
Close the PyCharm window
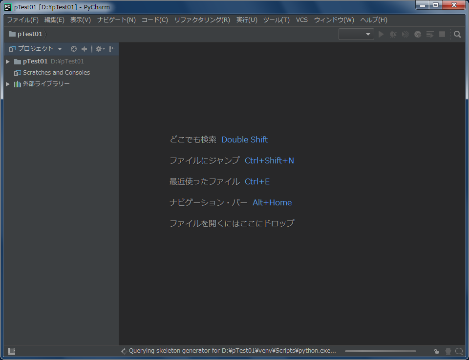pyautogui.click(x=454, y=5)
